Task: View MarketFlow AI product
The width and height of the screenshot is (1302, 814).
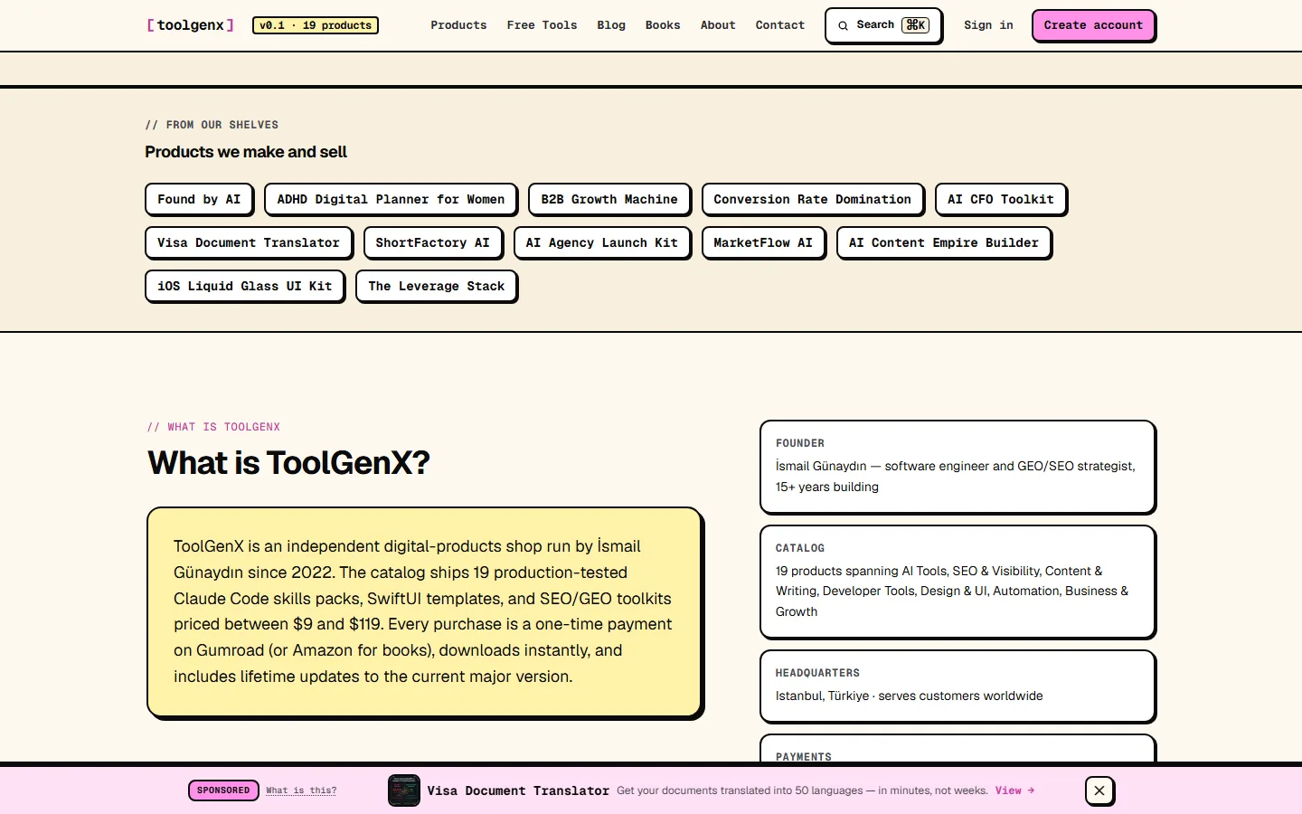Action: [763, 242]
